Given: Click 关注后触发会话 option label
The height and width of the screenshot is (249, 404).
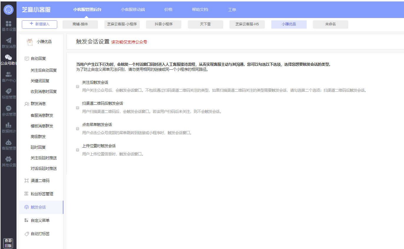Looking at the screenshot, I should 95,82.
